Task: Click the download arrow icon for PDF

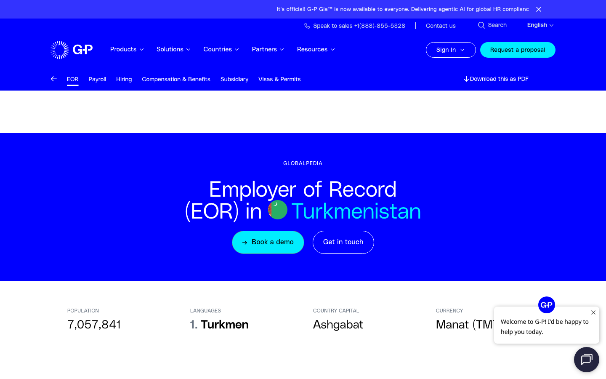Action: point(466,79)
